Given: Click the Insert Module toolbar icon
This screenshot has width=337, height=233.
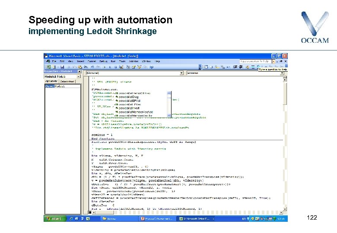Looking at the screenshot, I should (x=54, y=67).
